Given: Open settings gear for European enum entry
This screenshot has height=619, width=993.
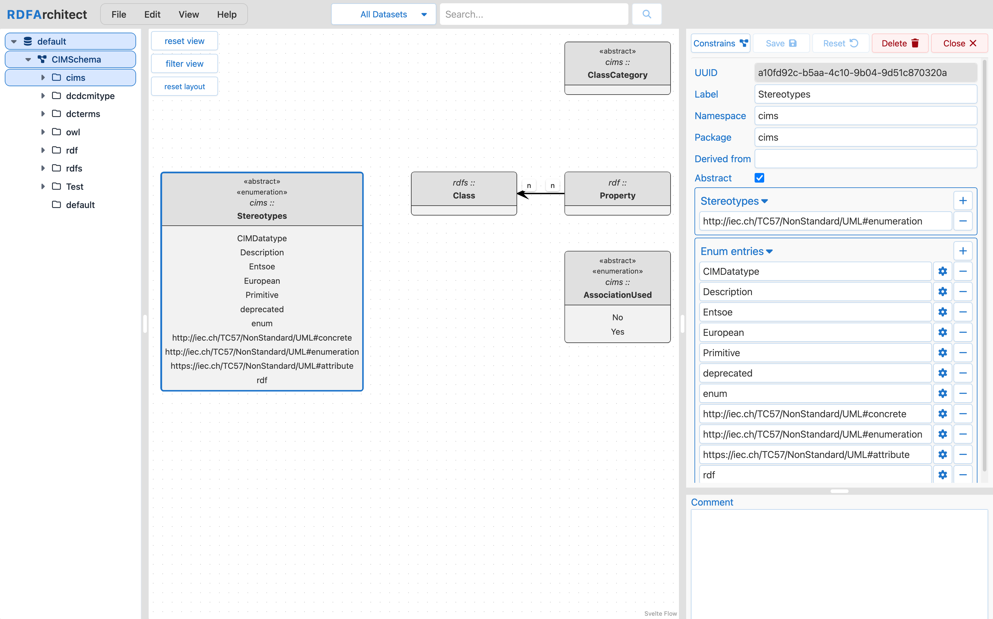Looking at the screenshot, I should pyautogui.click(x=942, y=333).
